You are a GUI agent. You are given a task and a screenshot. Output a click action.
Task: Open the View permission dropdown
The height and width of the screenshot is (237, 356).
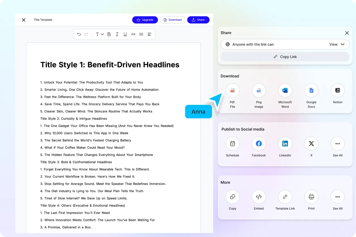click(x=337, y=44)
